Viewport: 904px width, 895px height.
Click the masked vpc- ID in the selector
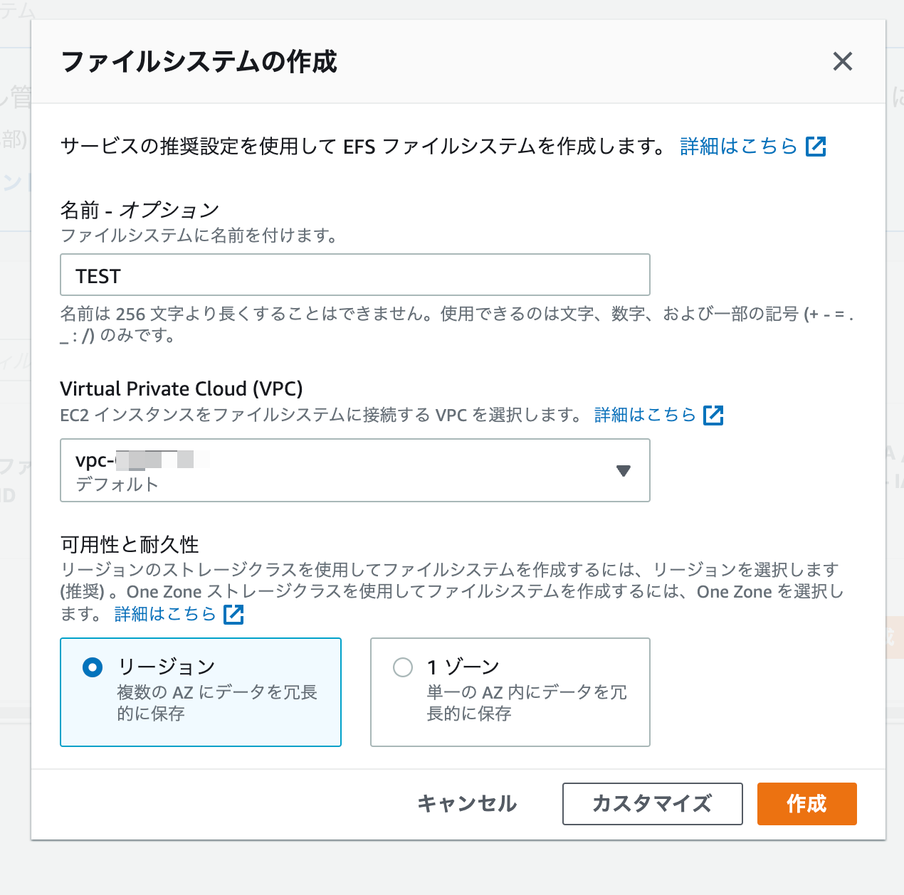click(139, 460)
